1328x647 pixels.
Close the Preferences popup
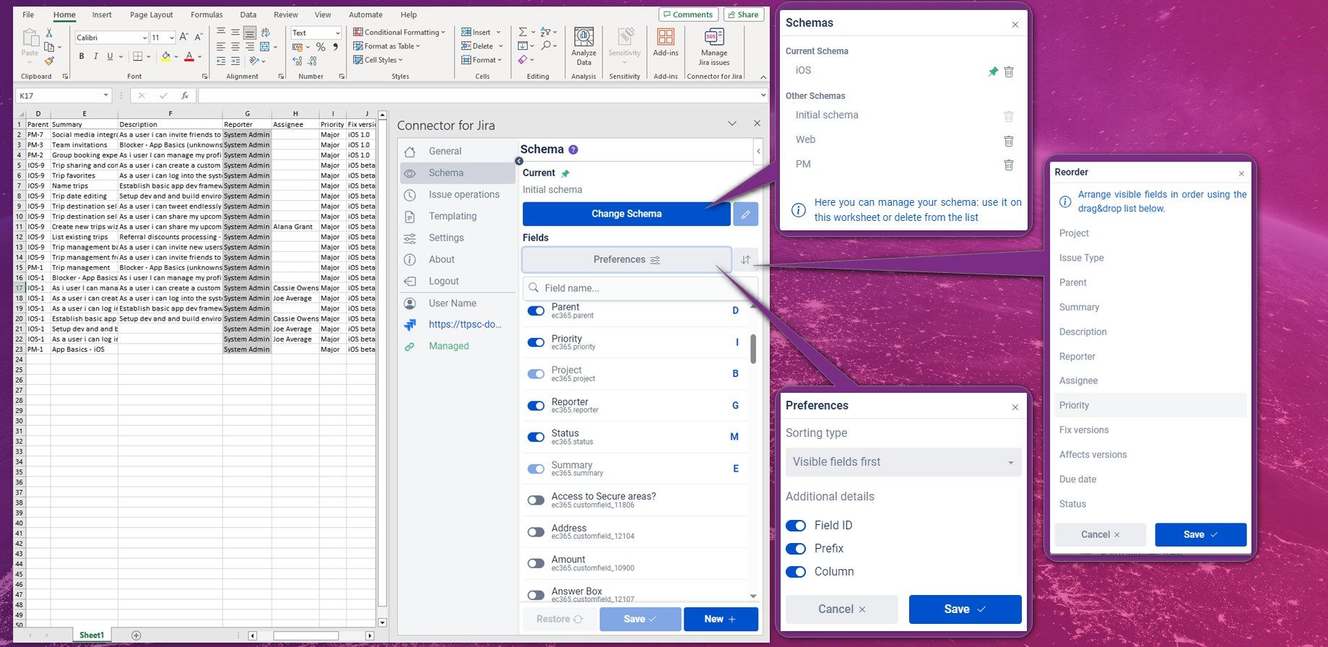click(x=1015, y=407)
